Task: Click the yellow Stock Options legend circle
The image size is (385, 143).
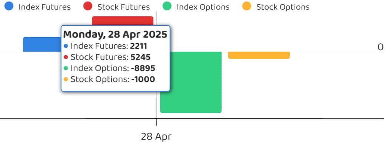Action: pyautogui.click(x=246, y=6)
